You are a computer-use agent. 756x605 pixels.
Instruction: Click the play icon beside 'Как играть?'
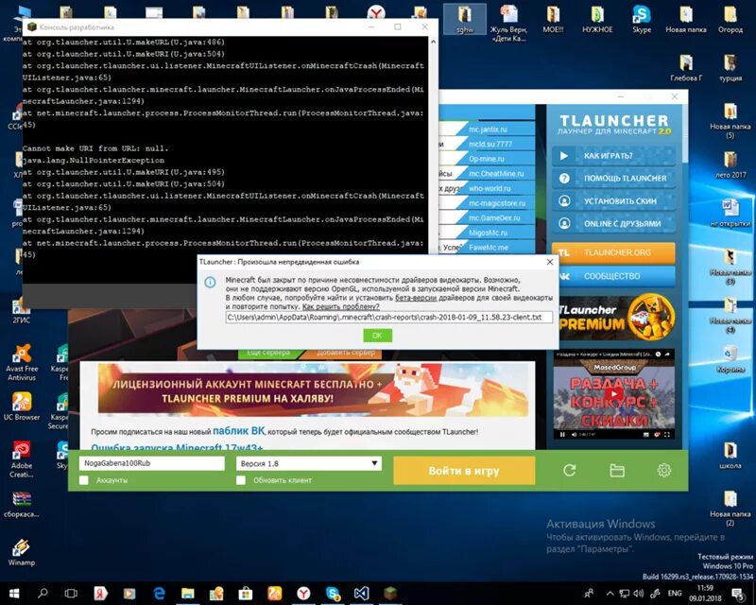pos(564,156)
